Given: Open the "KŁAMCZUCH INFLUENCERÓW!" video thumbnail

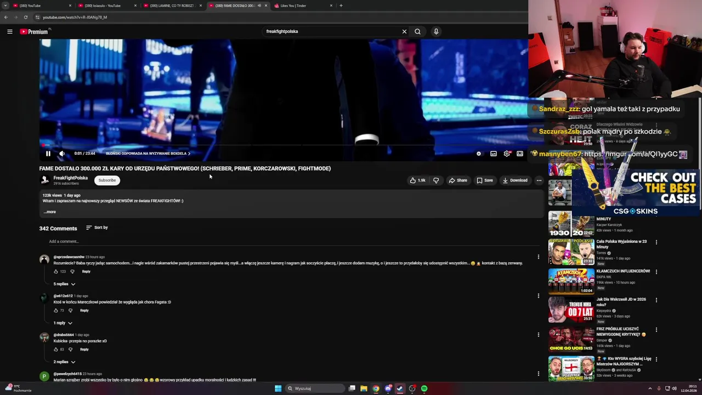Looking at the screenshot, I should (x=571, y=280).
